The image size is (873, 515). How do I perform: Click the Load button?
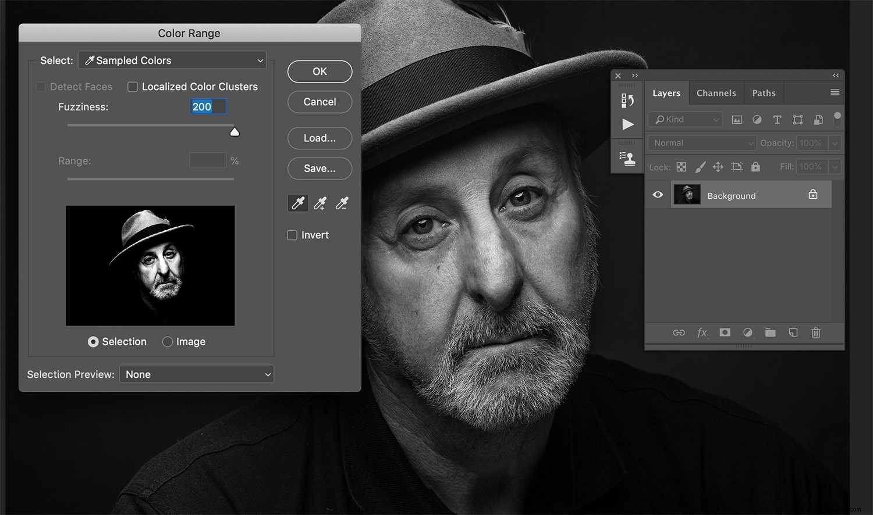pos(320,138)
